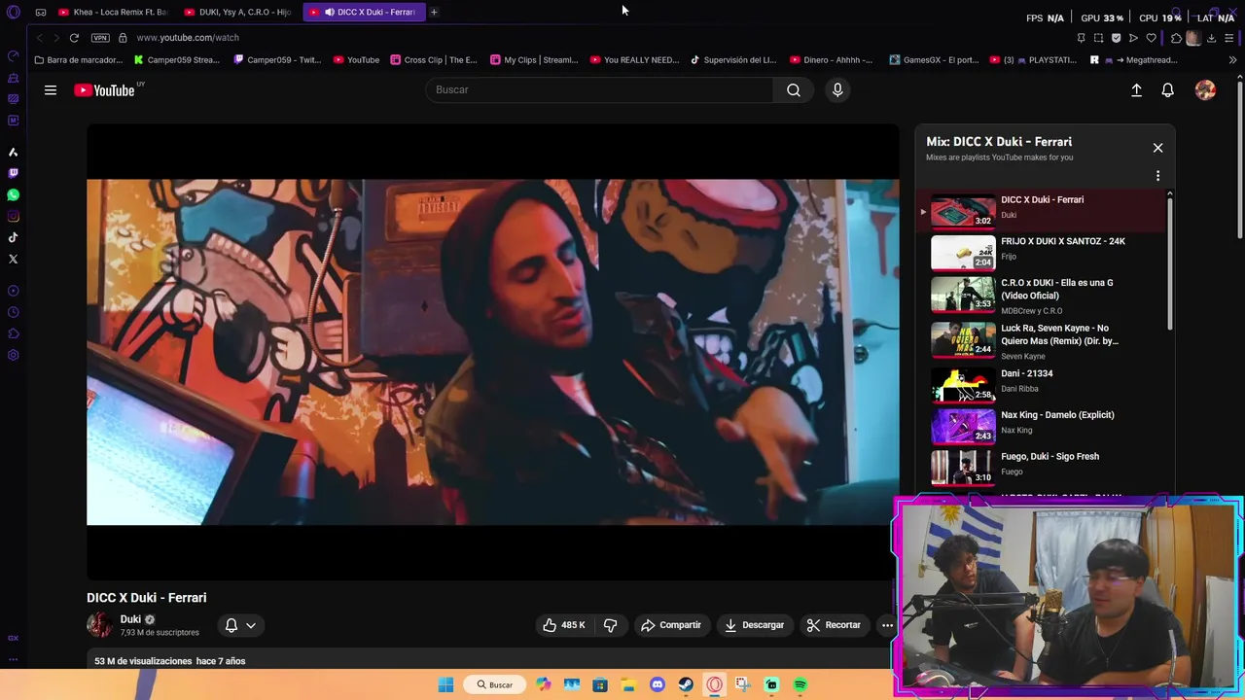Viewport: 1245px width, 700px height.
Task: Open Steam from the taskbar
Action: click(x=686, y=684)
